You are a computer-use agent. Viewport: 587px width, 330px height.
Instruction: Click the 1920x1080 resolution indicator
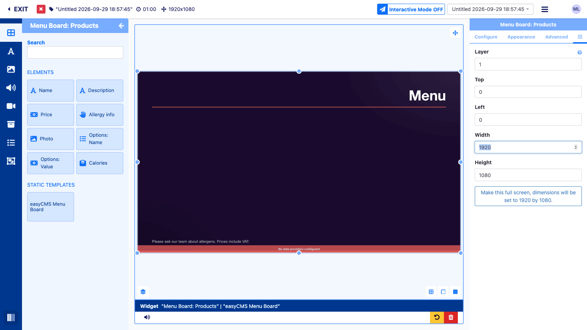[178, 9]
